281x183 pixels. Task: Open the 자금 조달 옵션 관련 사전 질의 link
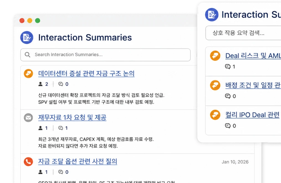[78, 161]
